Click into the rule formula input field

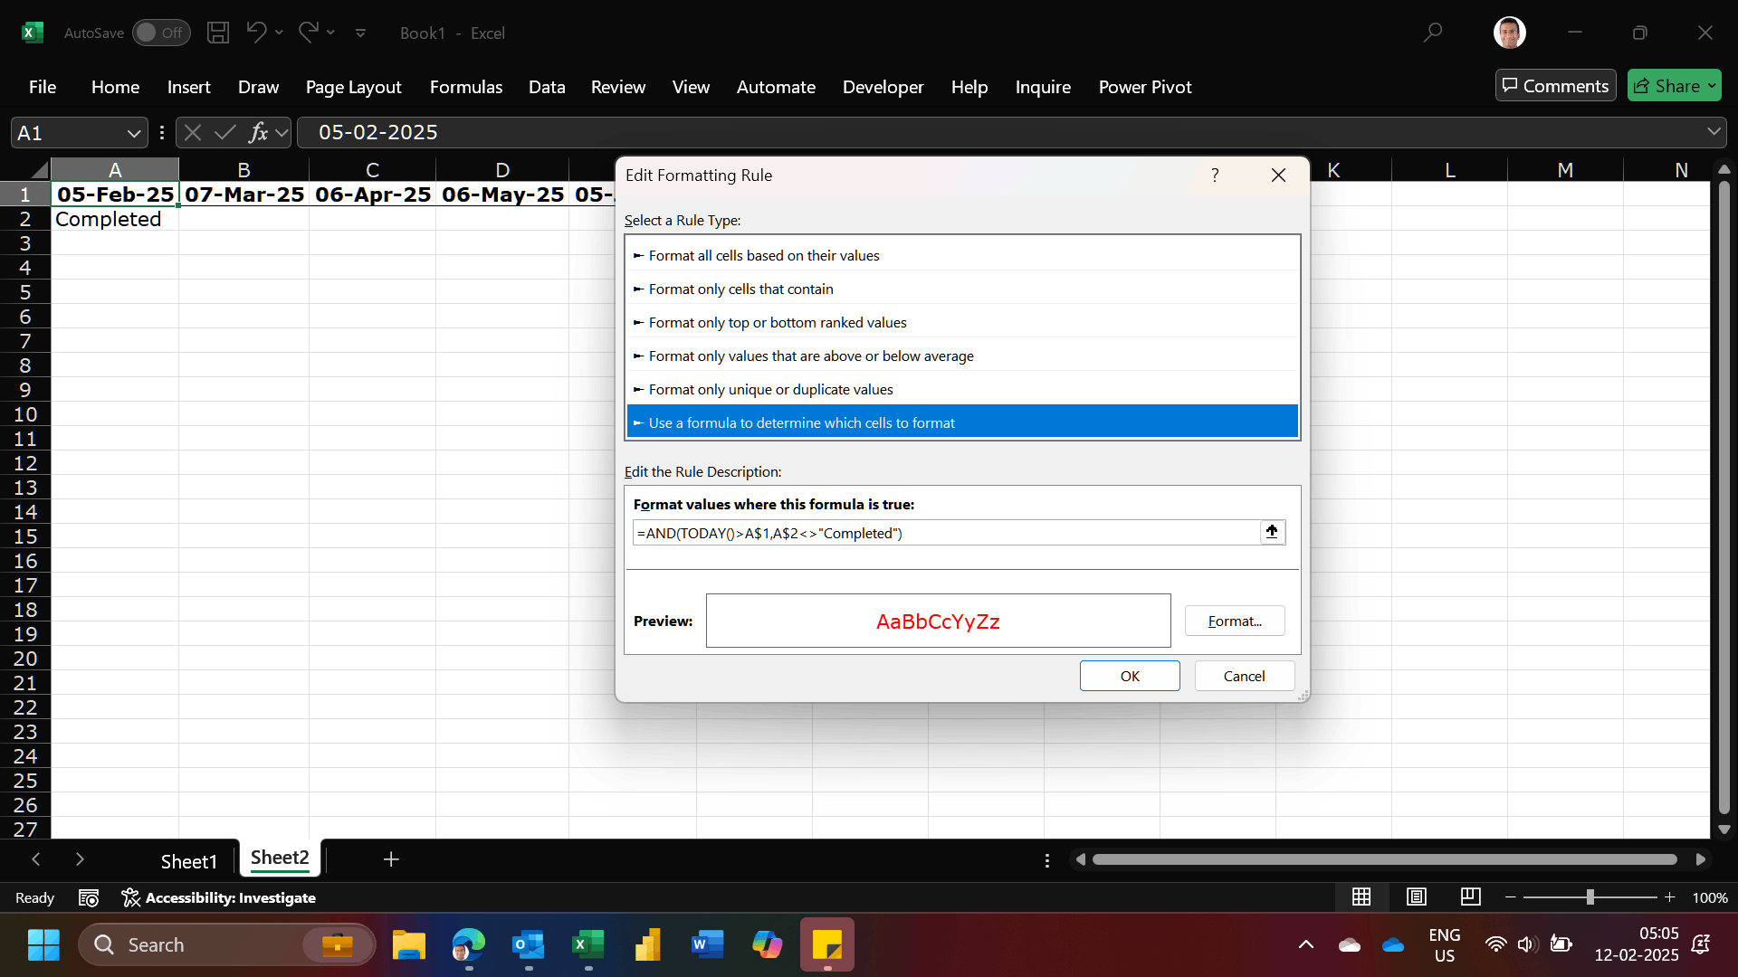pyautogui.click(x=946, y=533)
